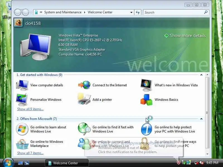Screen dimensions: 223x167
Task: Open the recent pages dropdown arrow
Action: click(31, 12)
